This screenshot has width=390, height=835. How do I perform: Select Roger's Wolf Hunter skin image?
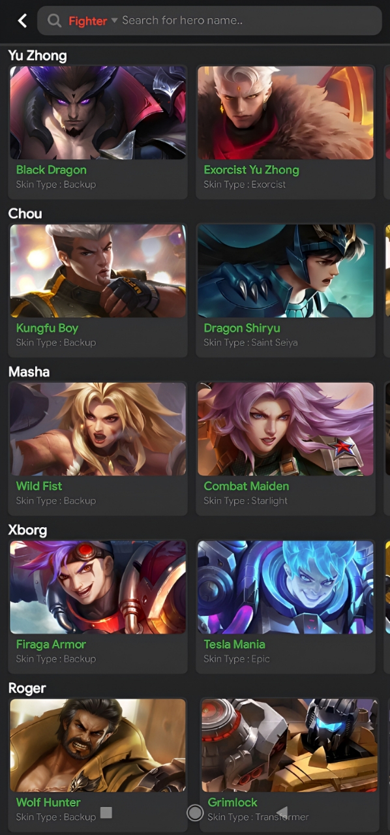coord(98,745)
